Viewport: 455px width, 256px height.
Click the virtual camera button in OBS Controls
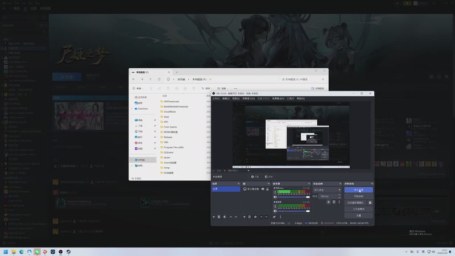tap(355, 203)
